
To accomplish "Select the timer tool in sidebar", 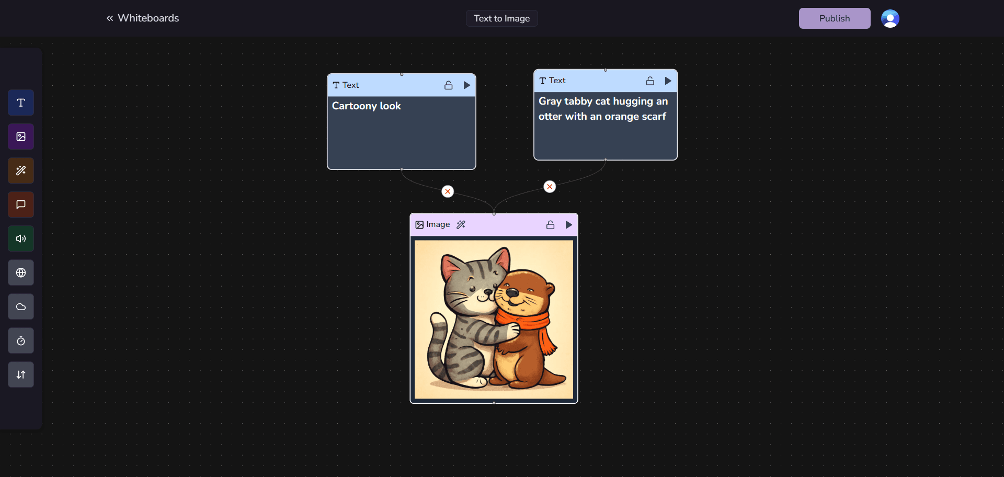I will [x=20, y=340].
